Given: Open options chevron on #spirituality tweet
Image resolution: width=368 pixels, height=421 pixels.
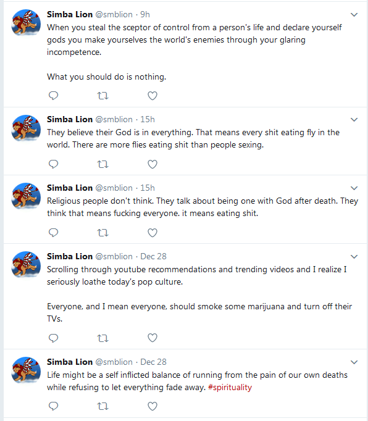Looking at the screenshot, I should click(354, 362).
